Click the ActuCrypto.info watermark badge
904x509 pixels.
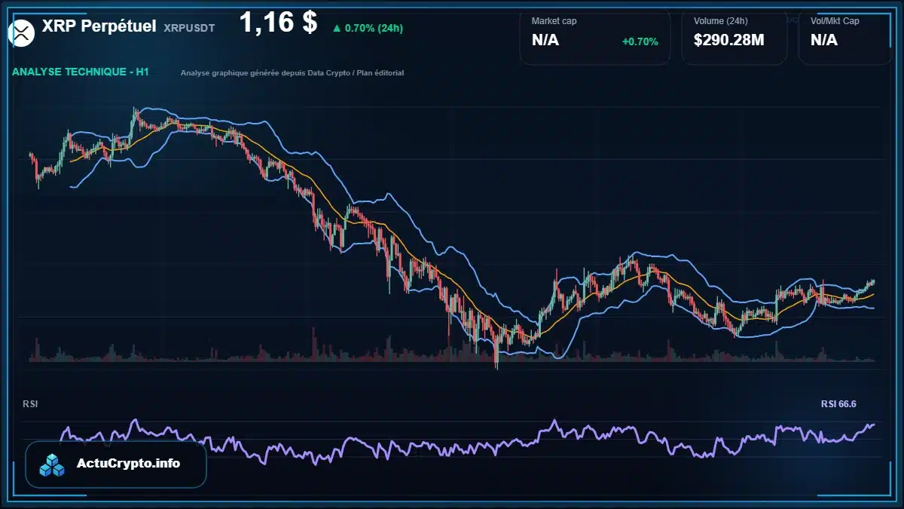[x=116, y=465]
